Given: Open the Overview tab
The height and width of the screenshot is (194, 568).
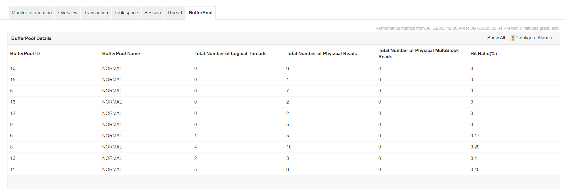Looking at the screenshot, I should point(68,13).
